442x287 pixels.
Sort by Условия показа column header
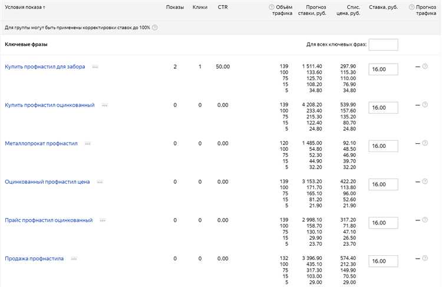[x=25, y=7]
